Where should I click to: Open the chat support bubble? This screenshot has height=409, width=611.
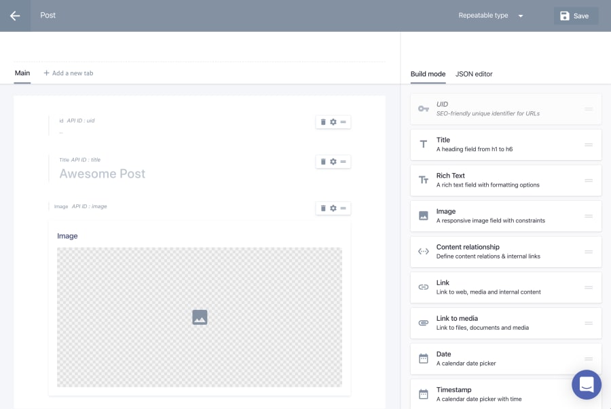click(x=587, y=385)
